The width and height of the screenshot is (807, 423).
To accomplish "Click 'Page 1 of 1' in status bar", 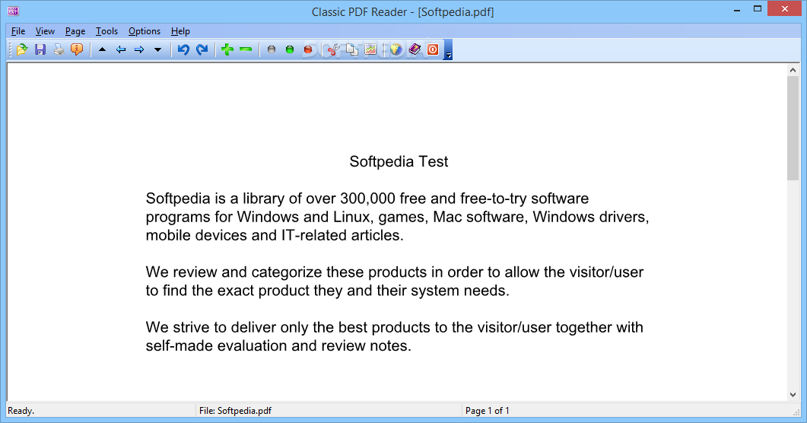I will 487,411.
